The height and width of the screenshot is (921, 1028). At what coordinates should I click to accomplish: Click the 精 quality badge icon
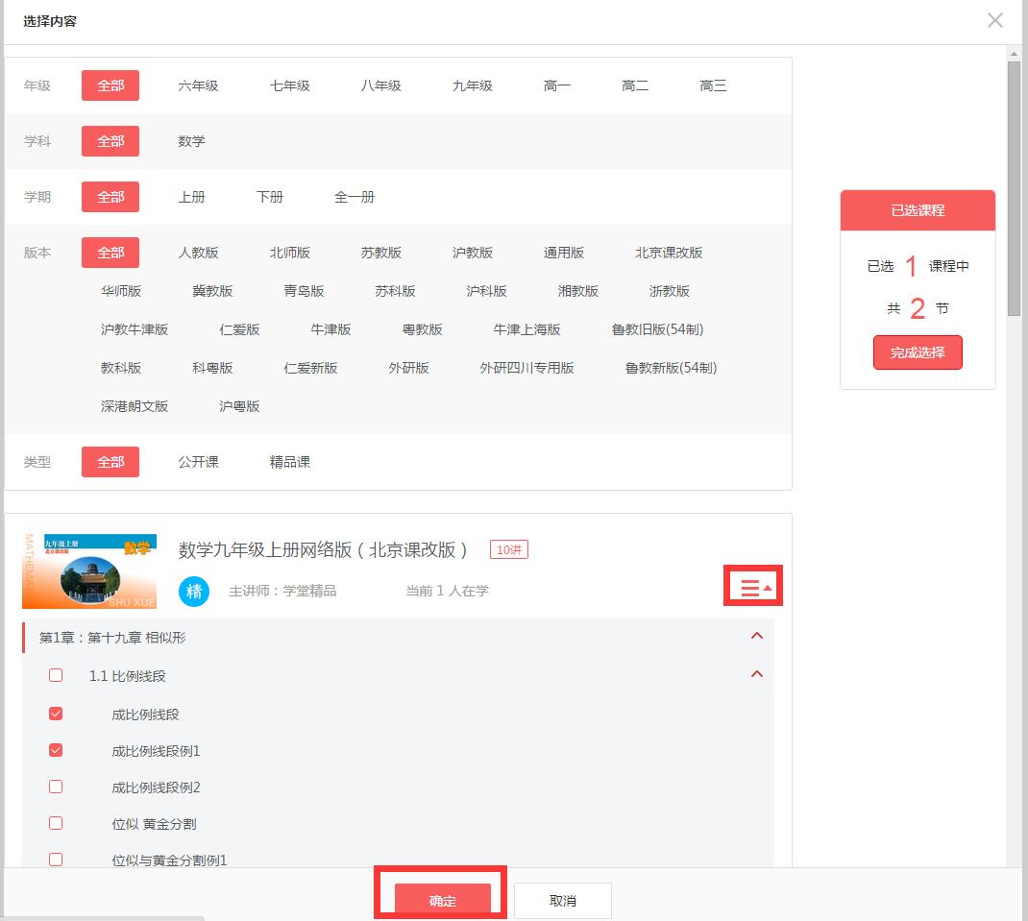(194, 592)
